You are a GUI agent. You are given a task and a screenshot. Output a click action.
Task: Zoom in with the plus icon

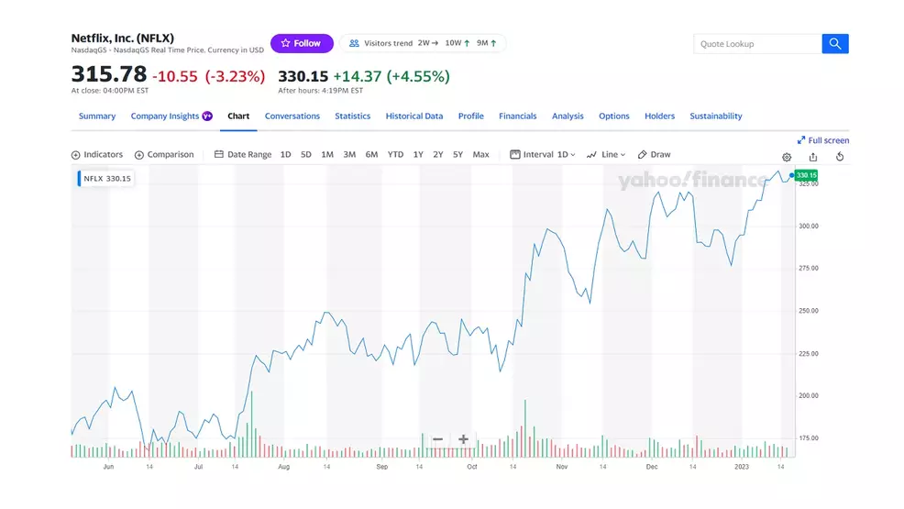464,439
